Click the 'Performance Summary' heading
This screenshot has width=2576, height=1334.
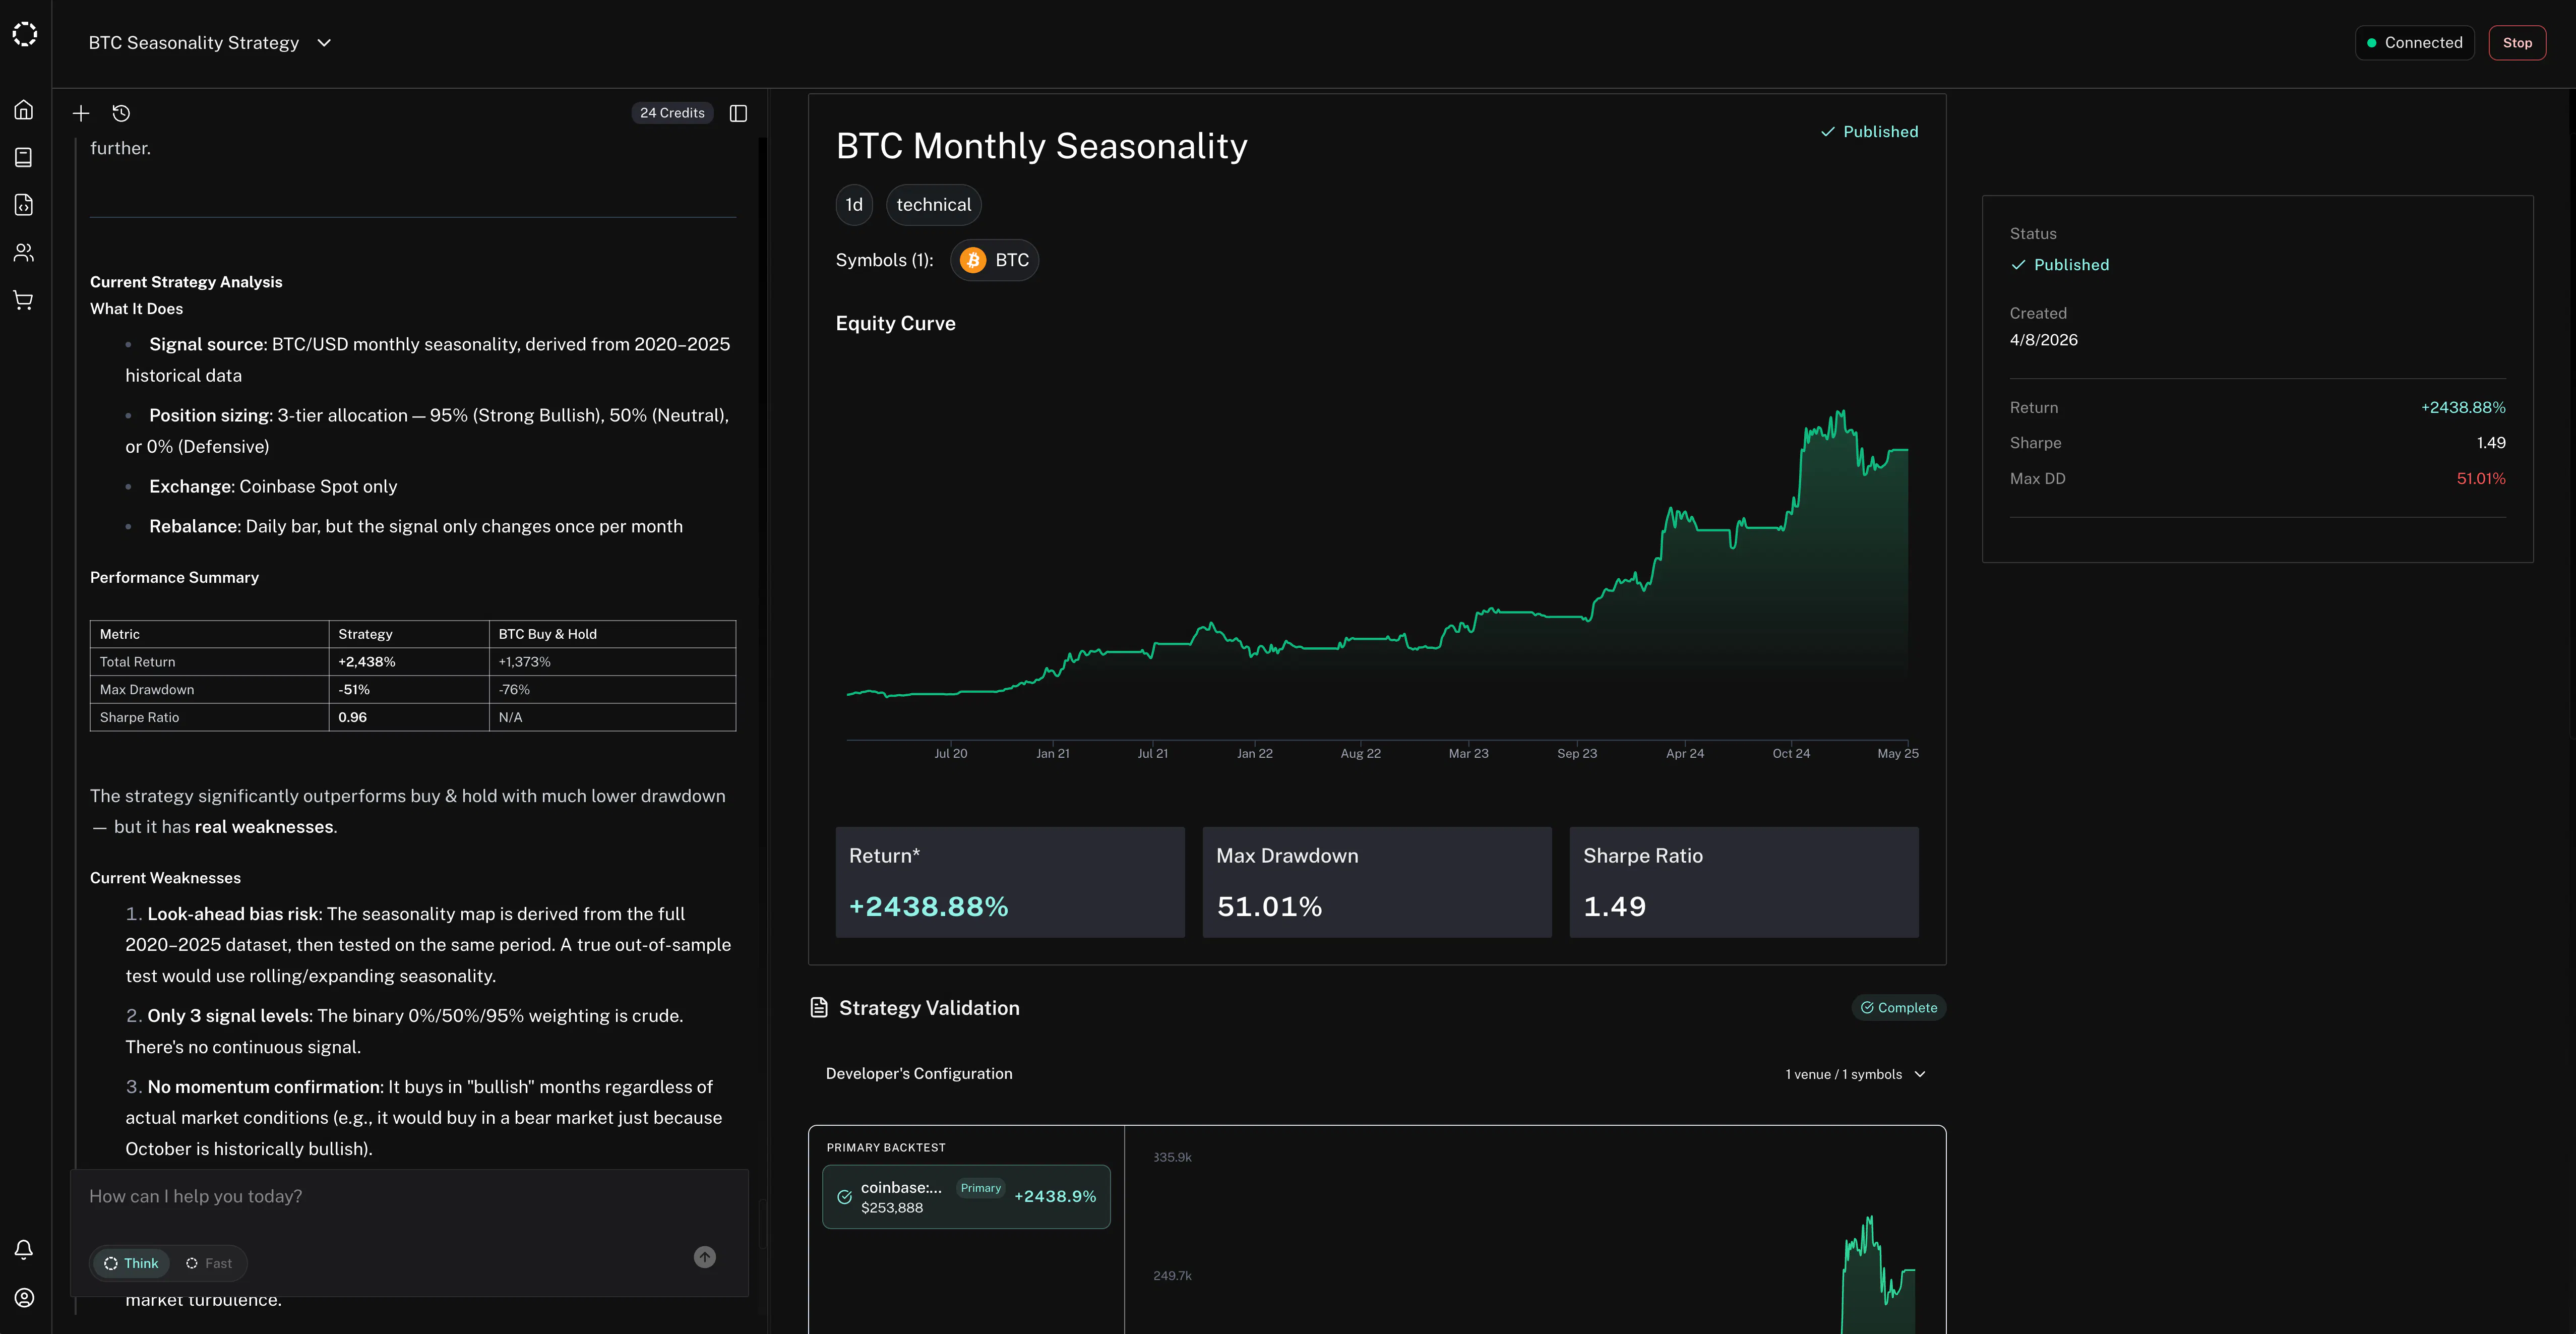[x=174, y=578]
